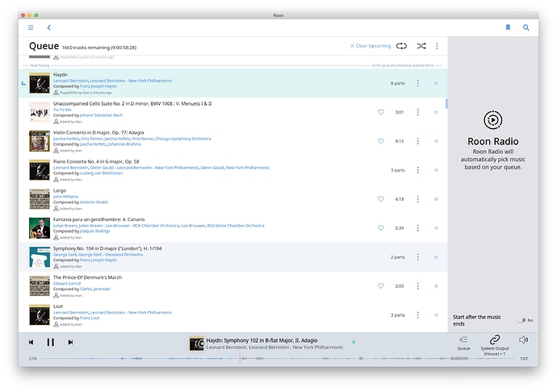Open bookmarks icon in top bar
Screen dimensions: 557x391
508,27
